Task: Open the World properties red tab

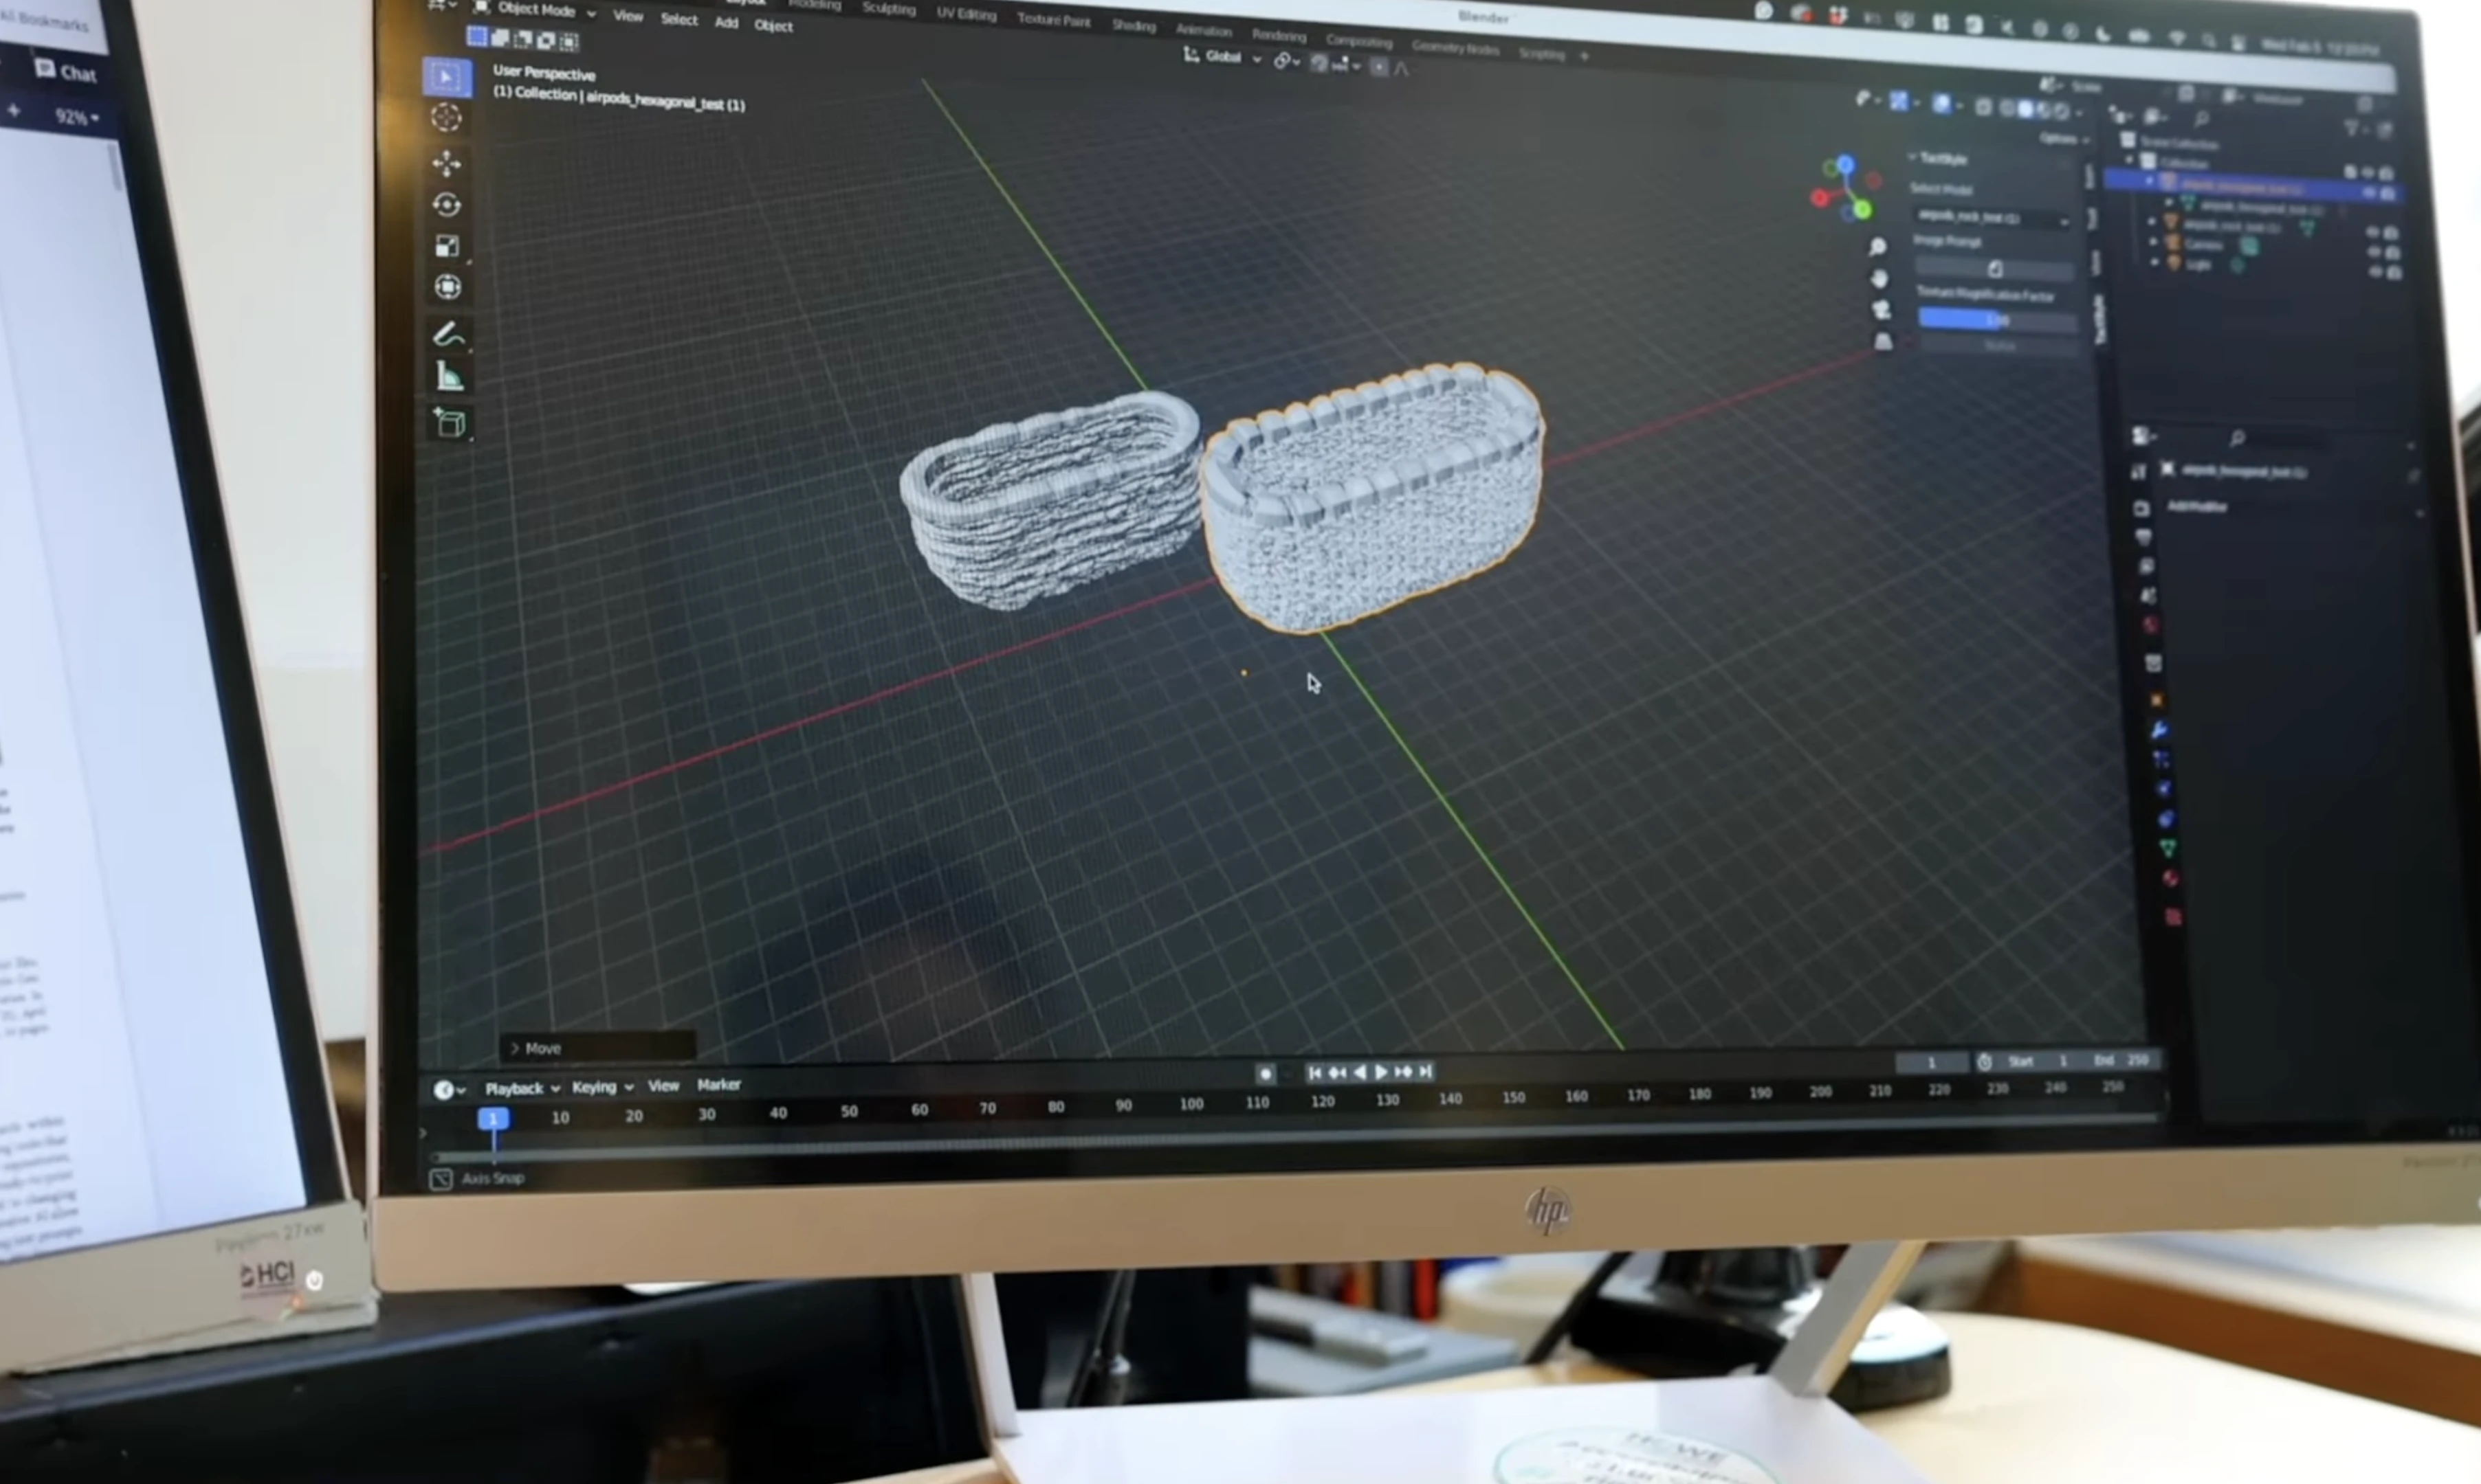Action: (x=2151, y=625)
